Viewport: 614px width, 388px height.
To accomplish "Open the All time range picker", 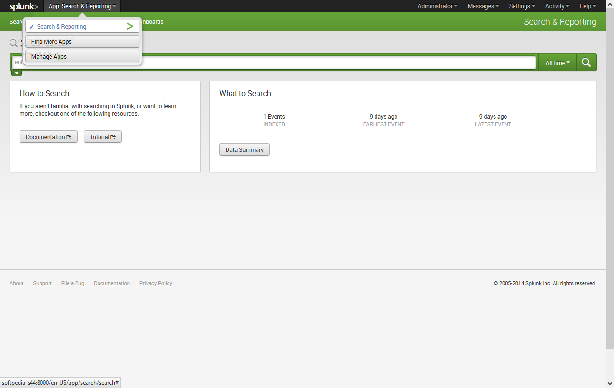I will (557, 63).
